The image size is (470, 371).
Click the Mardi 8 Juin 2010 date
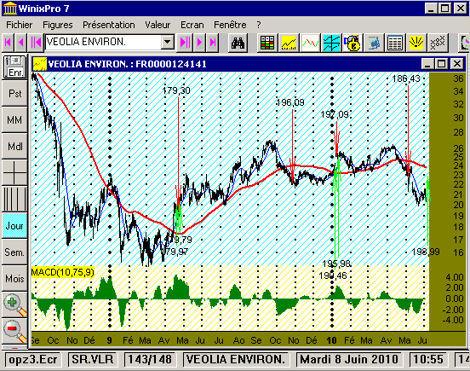pos(349,359)
